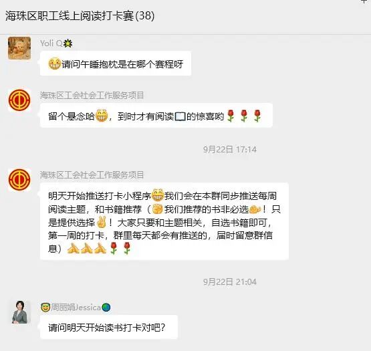The height and width of the screenshot is (351, 371).
Task: Select the 请问明天开始读书打卡对吧 message
Action: tap(109, 327)
